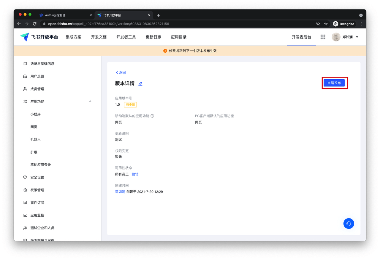Screen dimensions: 380x259
Task: Click the help icon next to 移动端默认的应用功能
Action: coord(152,116)
